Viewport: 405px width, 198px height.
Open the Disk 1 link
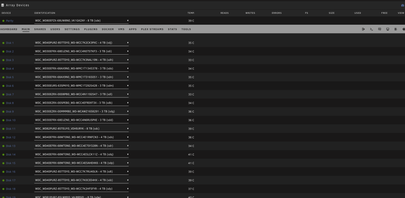(x=10, y=43)
